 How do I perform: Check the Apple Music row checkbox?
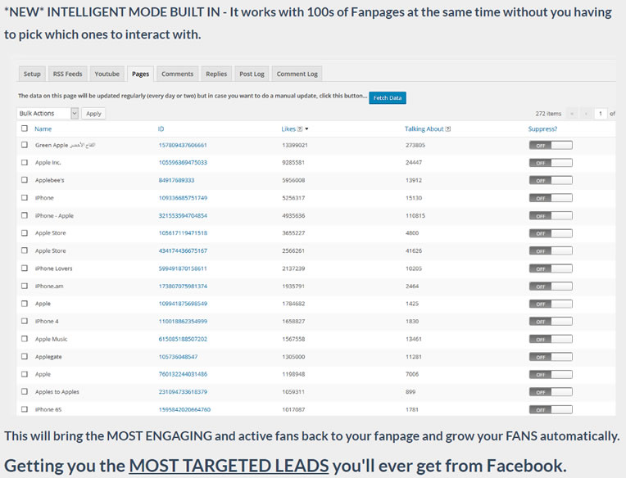[25, 339]
